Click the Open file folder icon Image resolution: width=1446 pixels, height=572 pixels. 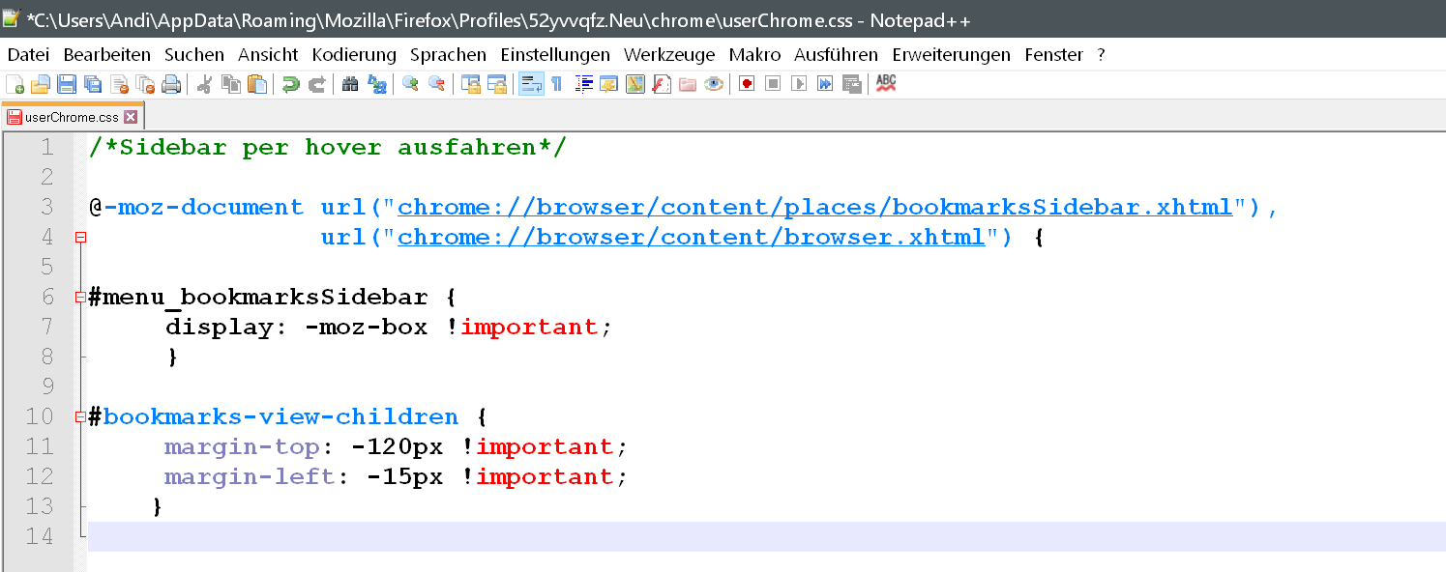click(x=40, y=84)
